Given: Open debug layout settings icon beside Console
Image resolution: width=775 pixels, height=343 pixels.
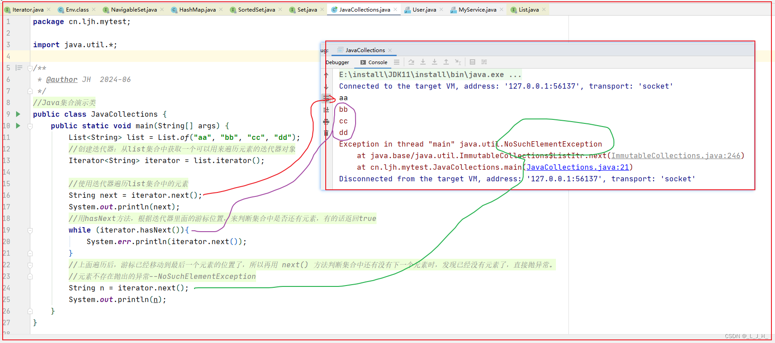Looking at the screenshot, I should 397,62.
